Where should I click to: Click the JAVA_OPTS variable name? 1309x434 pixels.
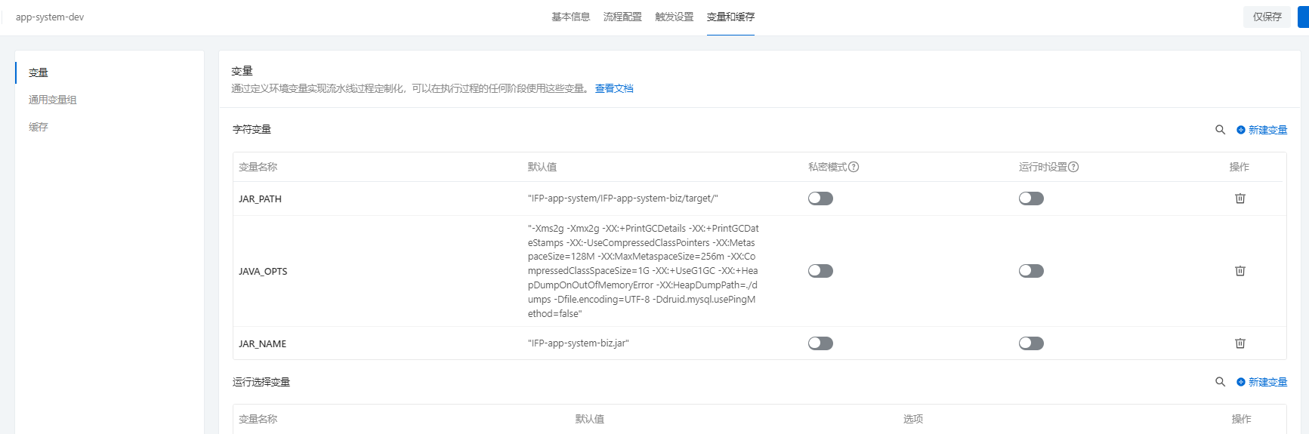click(x=263, y=271)
